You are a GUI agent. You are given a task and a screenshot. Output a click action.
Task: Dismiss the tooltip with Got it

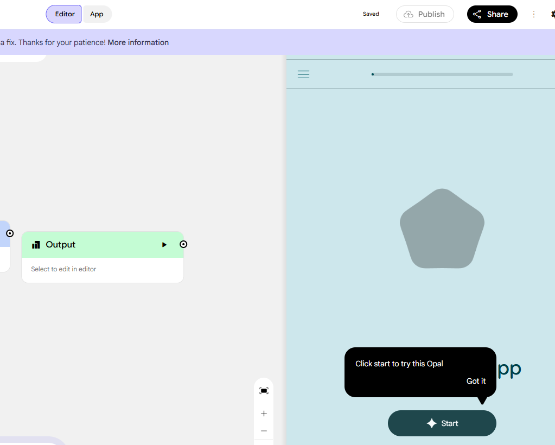[476, 381]
